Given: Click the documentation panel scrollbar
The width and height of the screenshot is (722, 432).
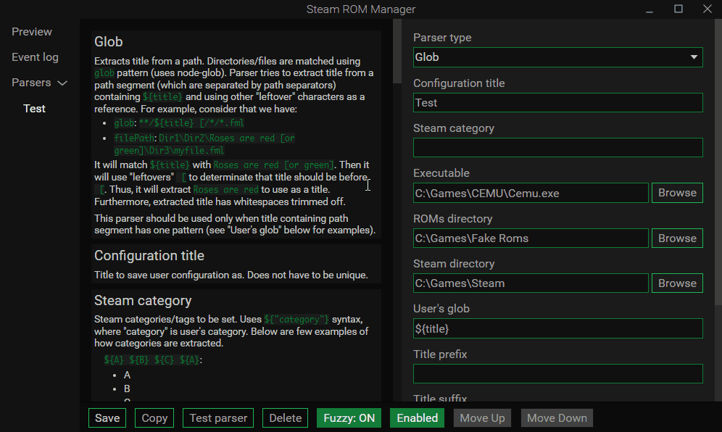Looking at the screenshot, I should click(x=397, y=51).
